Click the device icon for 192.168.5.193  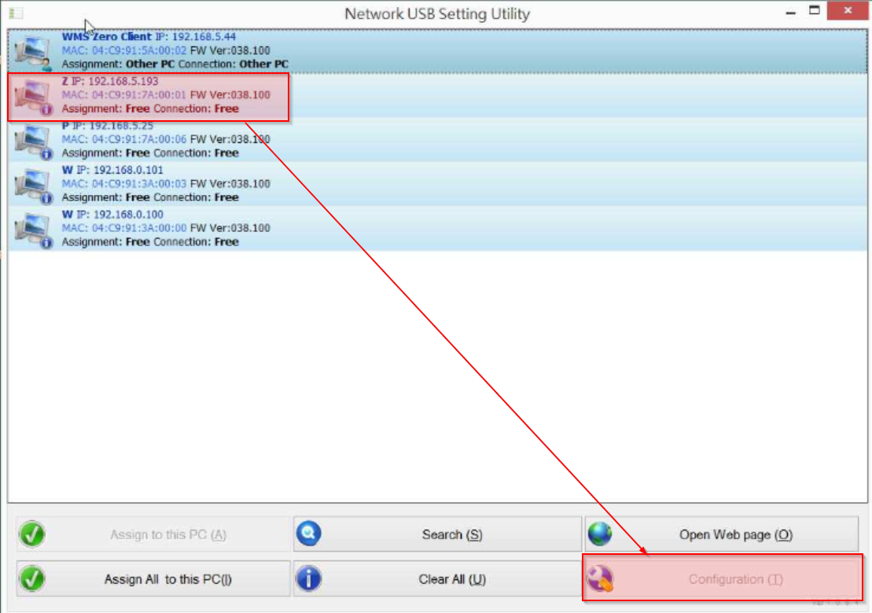click(33, 96)
